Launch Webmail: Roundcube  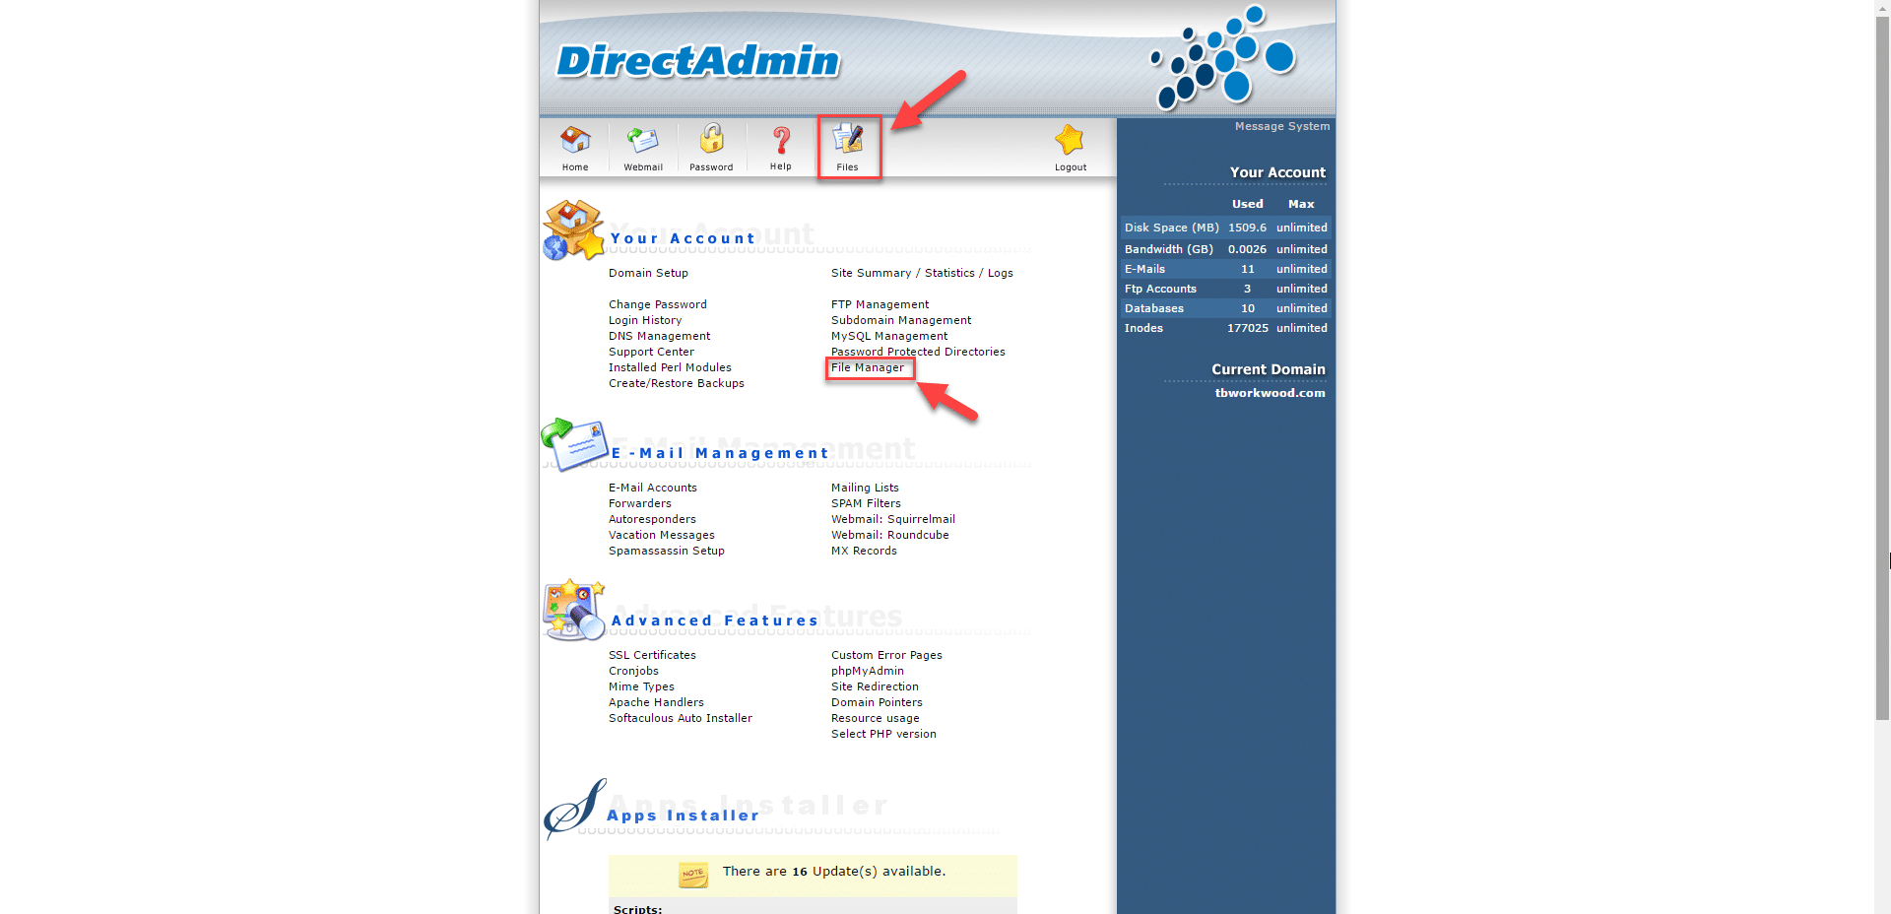pos(890,535)
